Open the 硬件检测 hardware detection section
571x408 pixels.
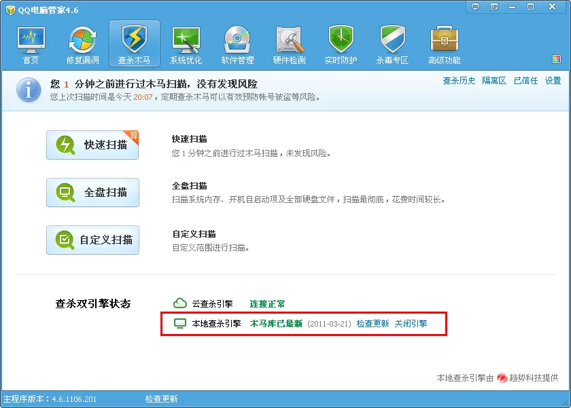[289, 45]
